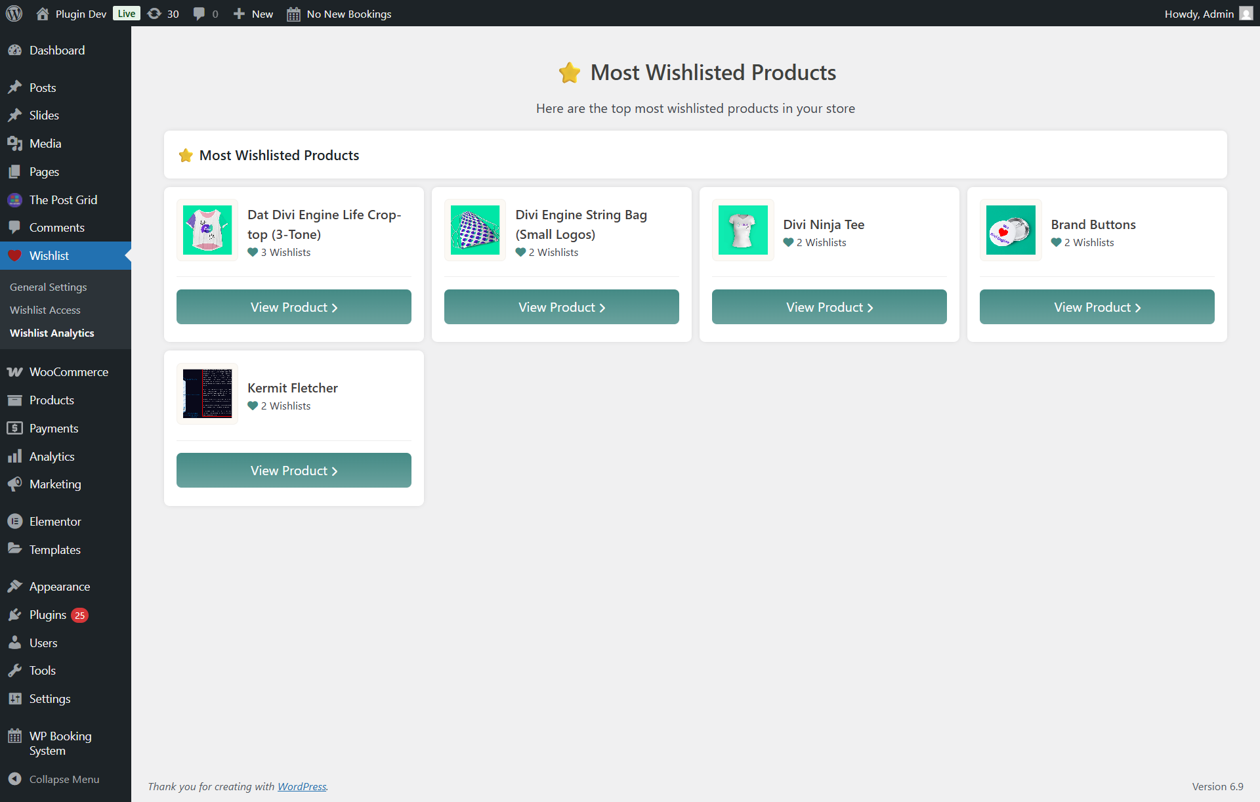
Task: Click the No New Bookings calendar icon
Action: [x=293, y=14]
